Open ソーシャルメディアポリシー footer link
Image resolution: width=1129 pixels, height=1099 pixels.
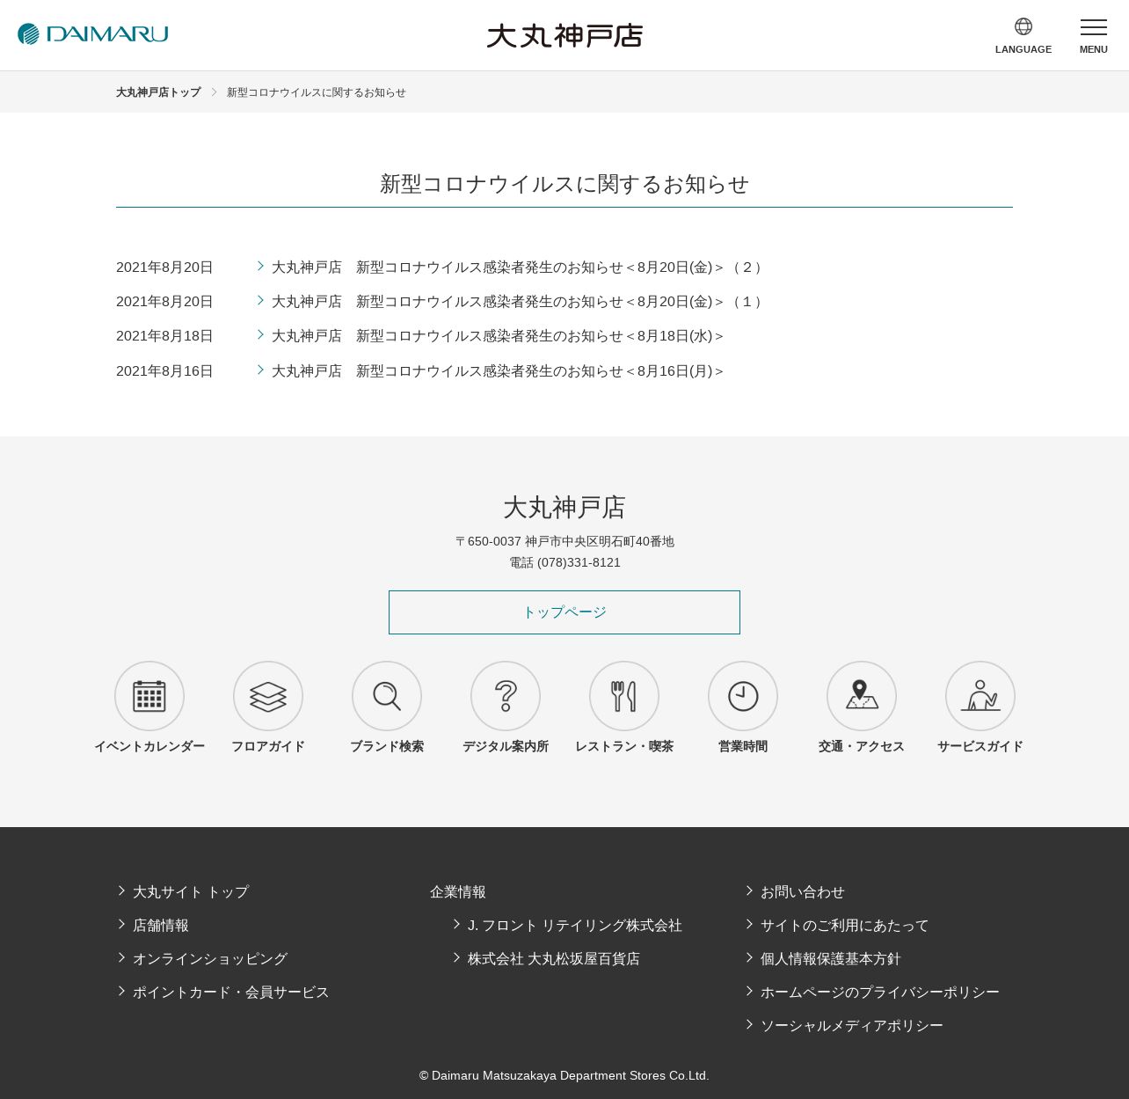[x=852, y=1026]
